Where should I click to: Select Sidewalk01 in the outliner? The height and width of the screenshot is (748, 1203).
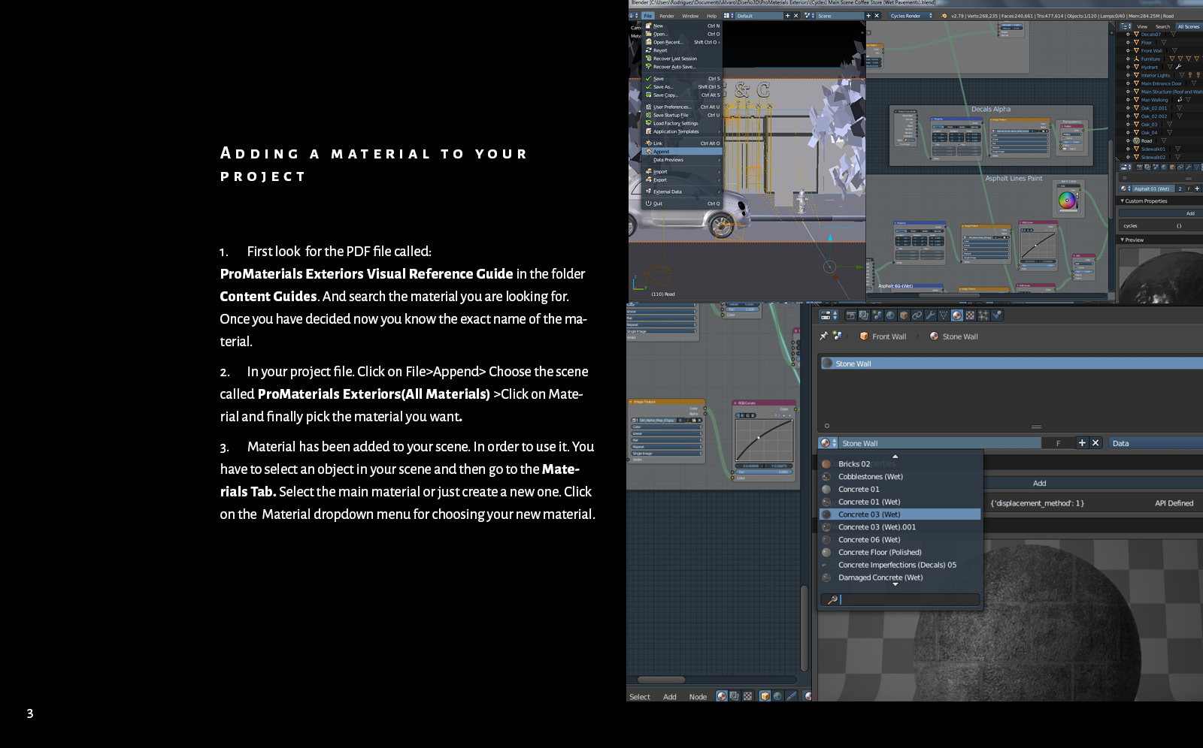pos(1153,149)
